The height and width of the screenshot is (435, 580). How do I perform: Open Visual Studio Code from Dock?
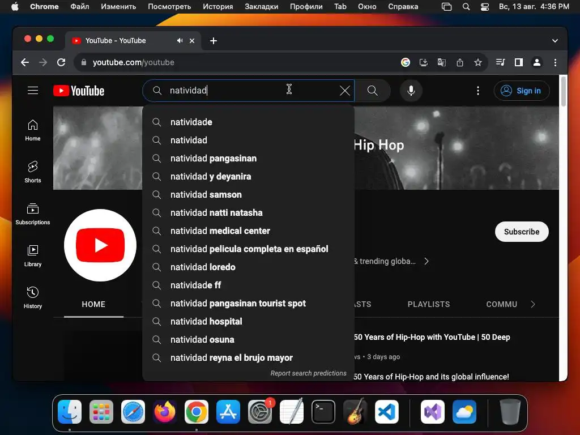pyautogui.click(x=386, y=412)
